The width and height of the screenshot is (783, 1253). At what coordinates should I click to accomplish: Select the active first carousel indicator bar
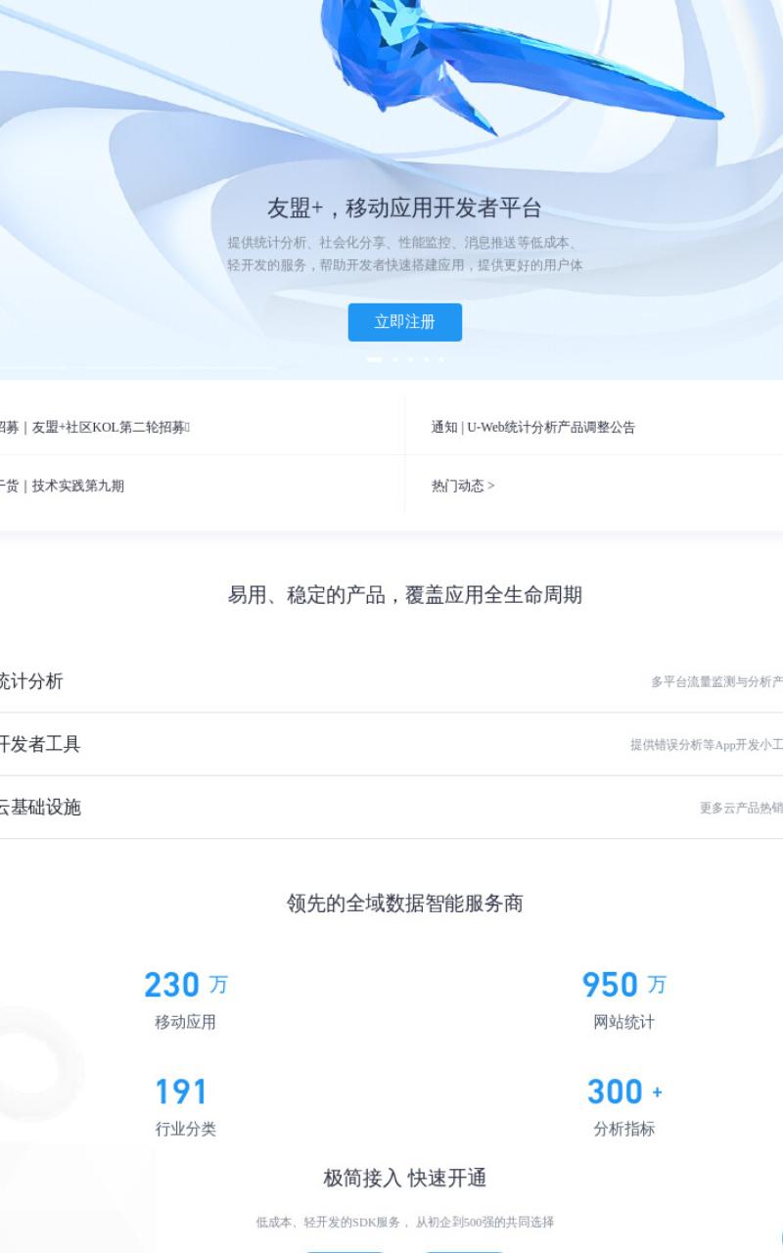click(x=374, y=359)
